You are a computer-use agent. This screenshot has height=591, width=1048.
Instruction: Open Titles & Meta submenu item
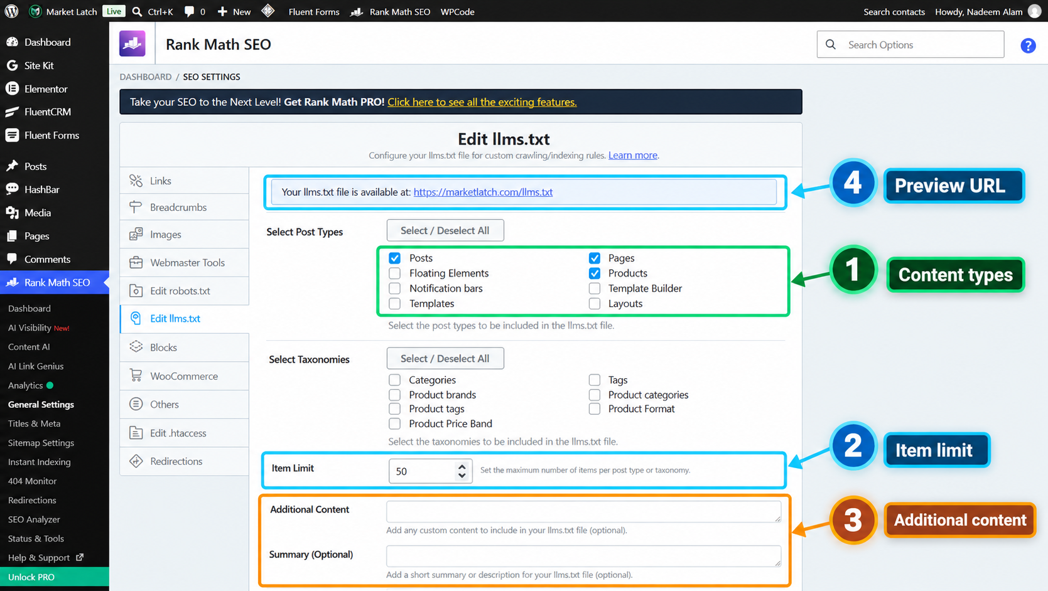[35, 423]
